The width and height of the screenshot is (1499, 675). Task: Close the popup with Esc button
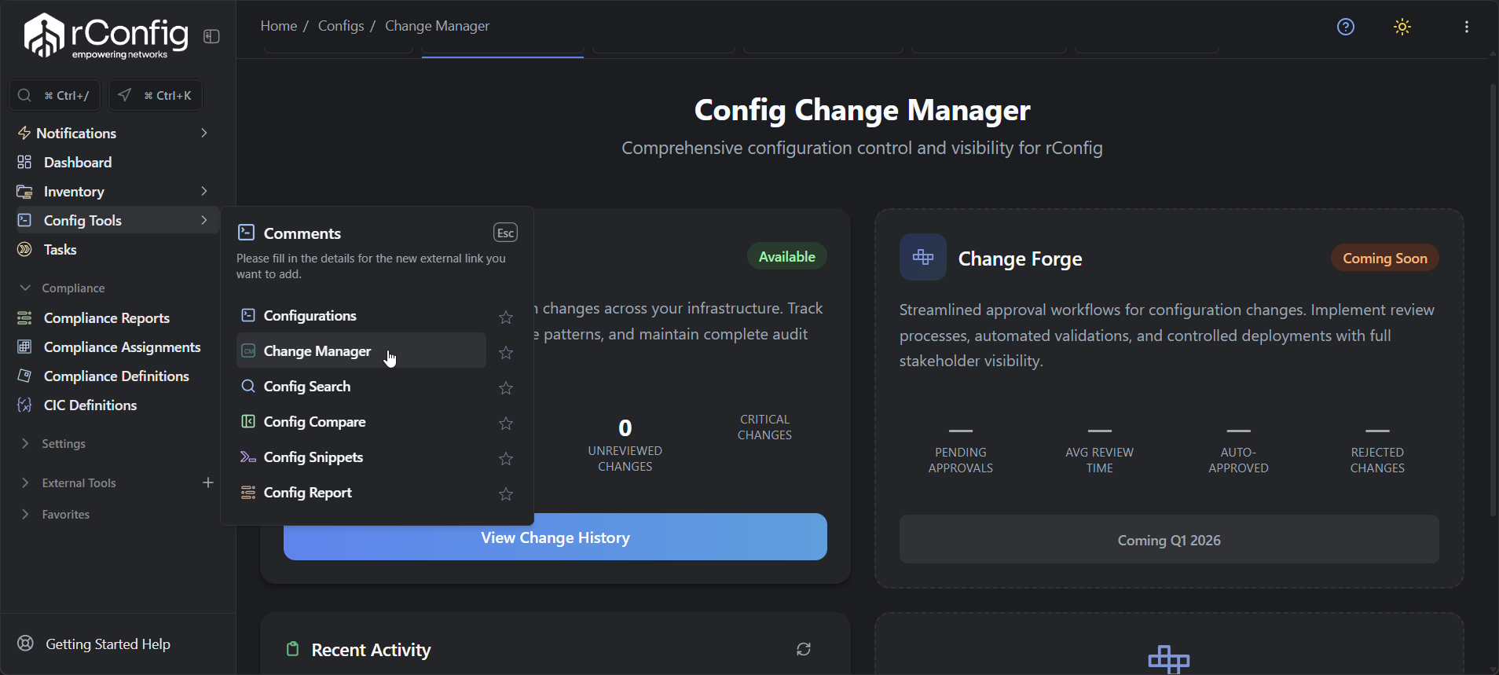point(505,233)
